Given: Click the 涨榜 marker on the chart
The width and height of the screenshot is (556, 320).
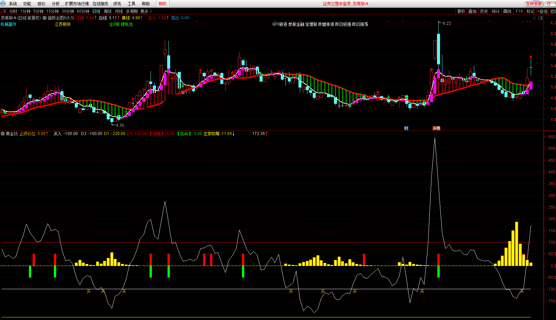Looking at the screenshot, I should pos(436,128).
